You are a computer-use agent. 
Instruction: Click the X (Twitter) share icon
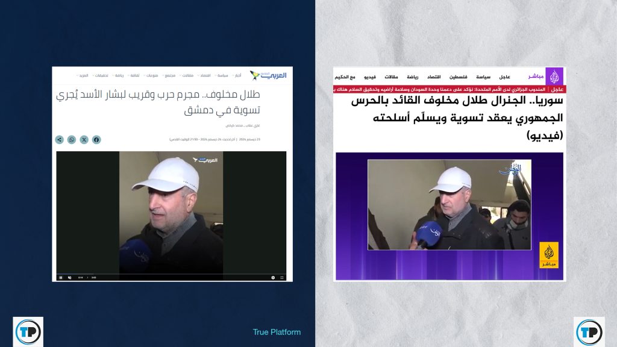pos(84,140)
